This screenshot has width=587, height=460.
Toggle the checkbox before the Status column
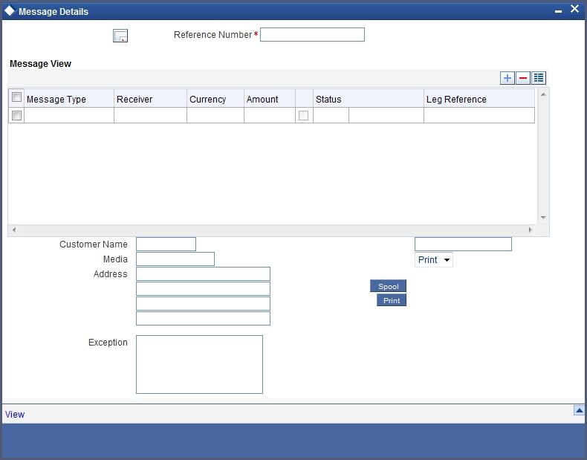pyautogui.click(x=304, y=115)
